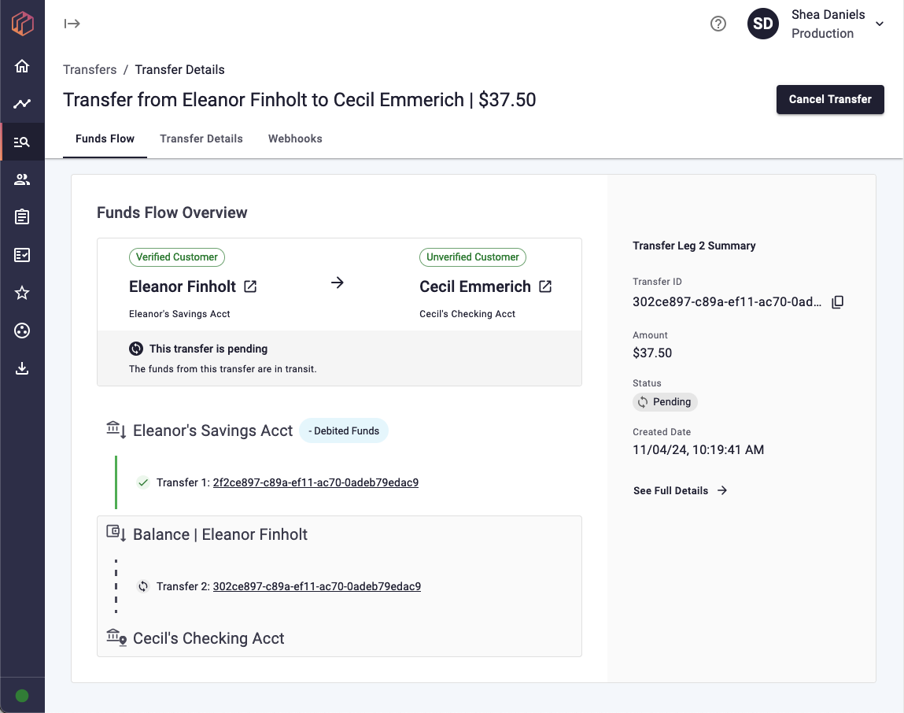Click the Pending status chip
Viewport: 904px width, 713px height.
pos(665,402)
